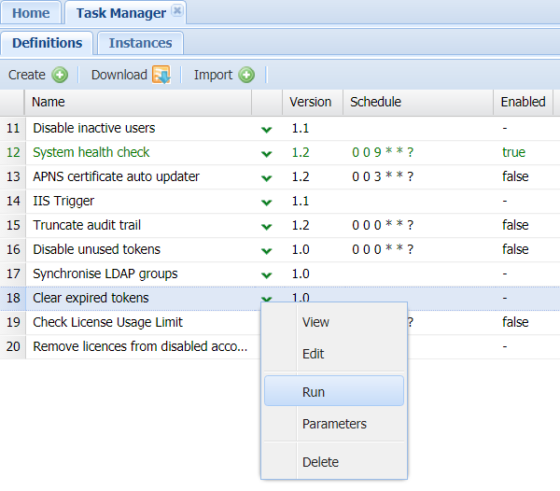Click the green plus icon beside Import
Viewport: 560px width, 491px height.
coord(246,75)
